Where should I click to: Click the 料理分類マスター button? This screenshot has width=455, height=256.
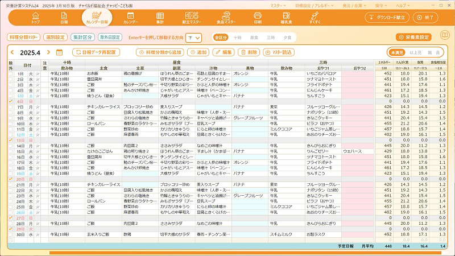(x=23, y=37)
